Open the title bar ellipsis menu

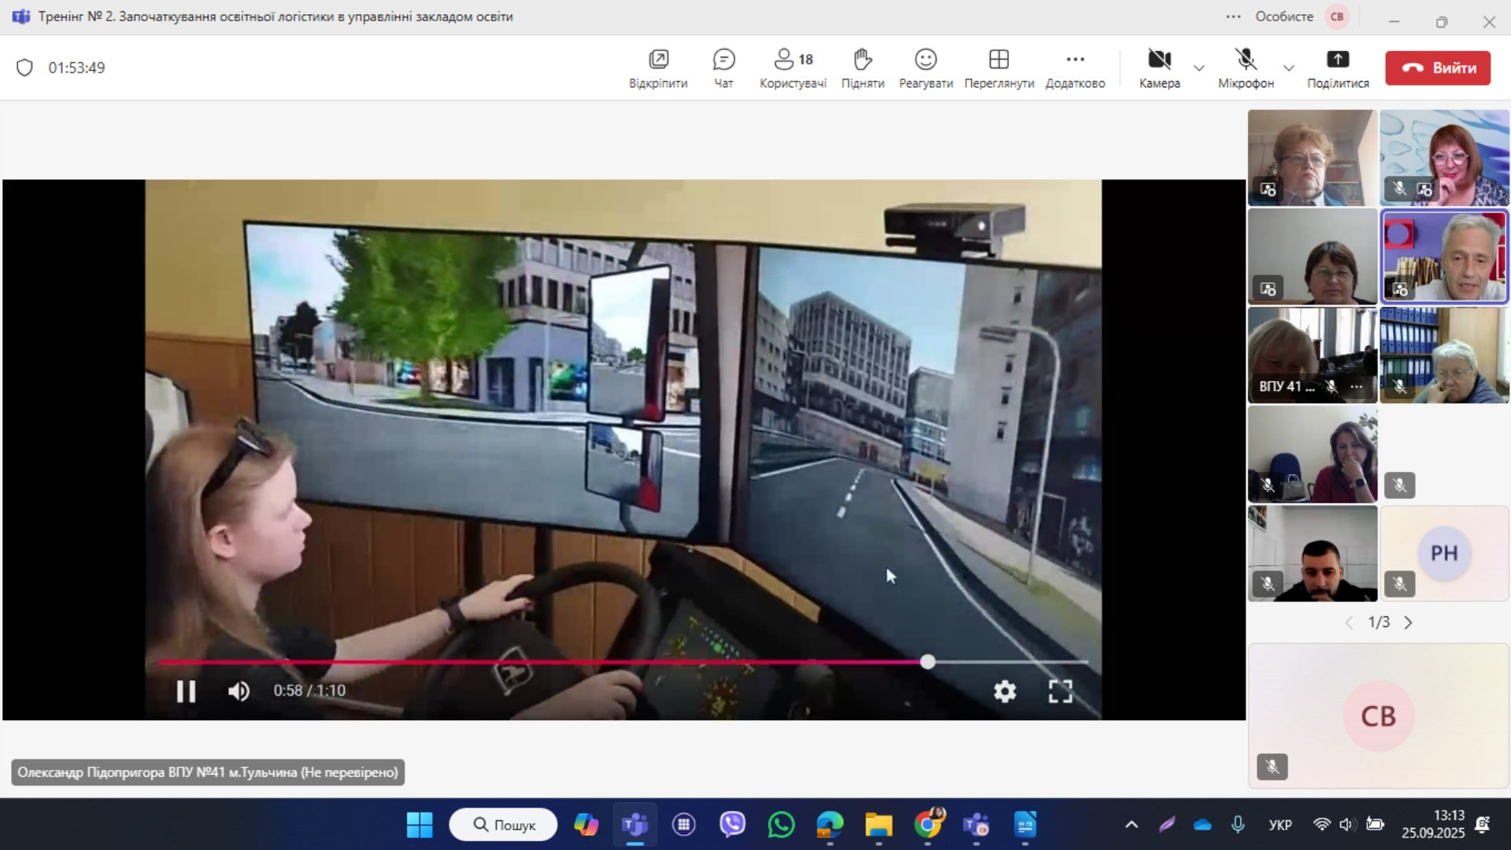[1233, 17]
